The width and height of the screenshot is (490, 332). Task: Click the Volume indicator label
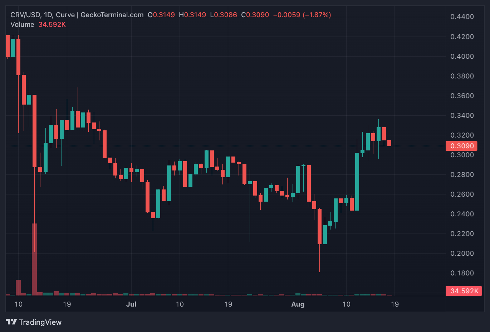[x=22, y=24]
